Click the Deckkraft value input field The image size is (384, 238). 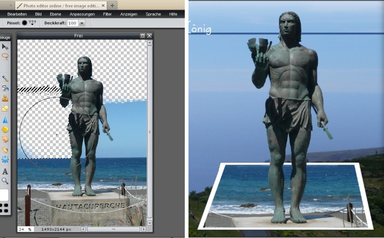coord(73,23)
